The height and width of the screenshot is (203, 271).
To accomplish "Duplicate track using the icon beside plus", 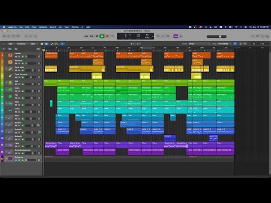I will [x=10, y=49].
